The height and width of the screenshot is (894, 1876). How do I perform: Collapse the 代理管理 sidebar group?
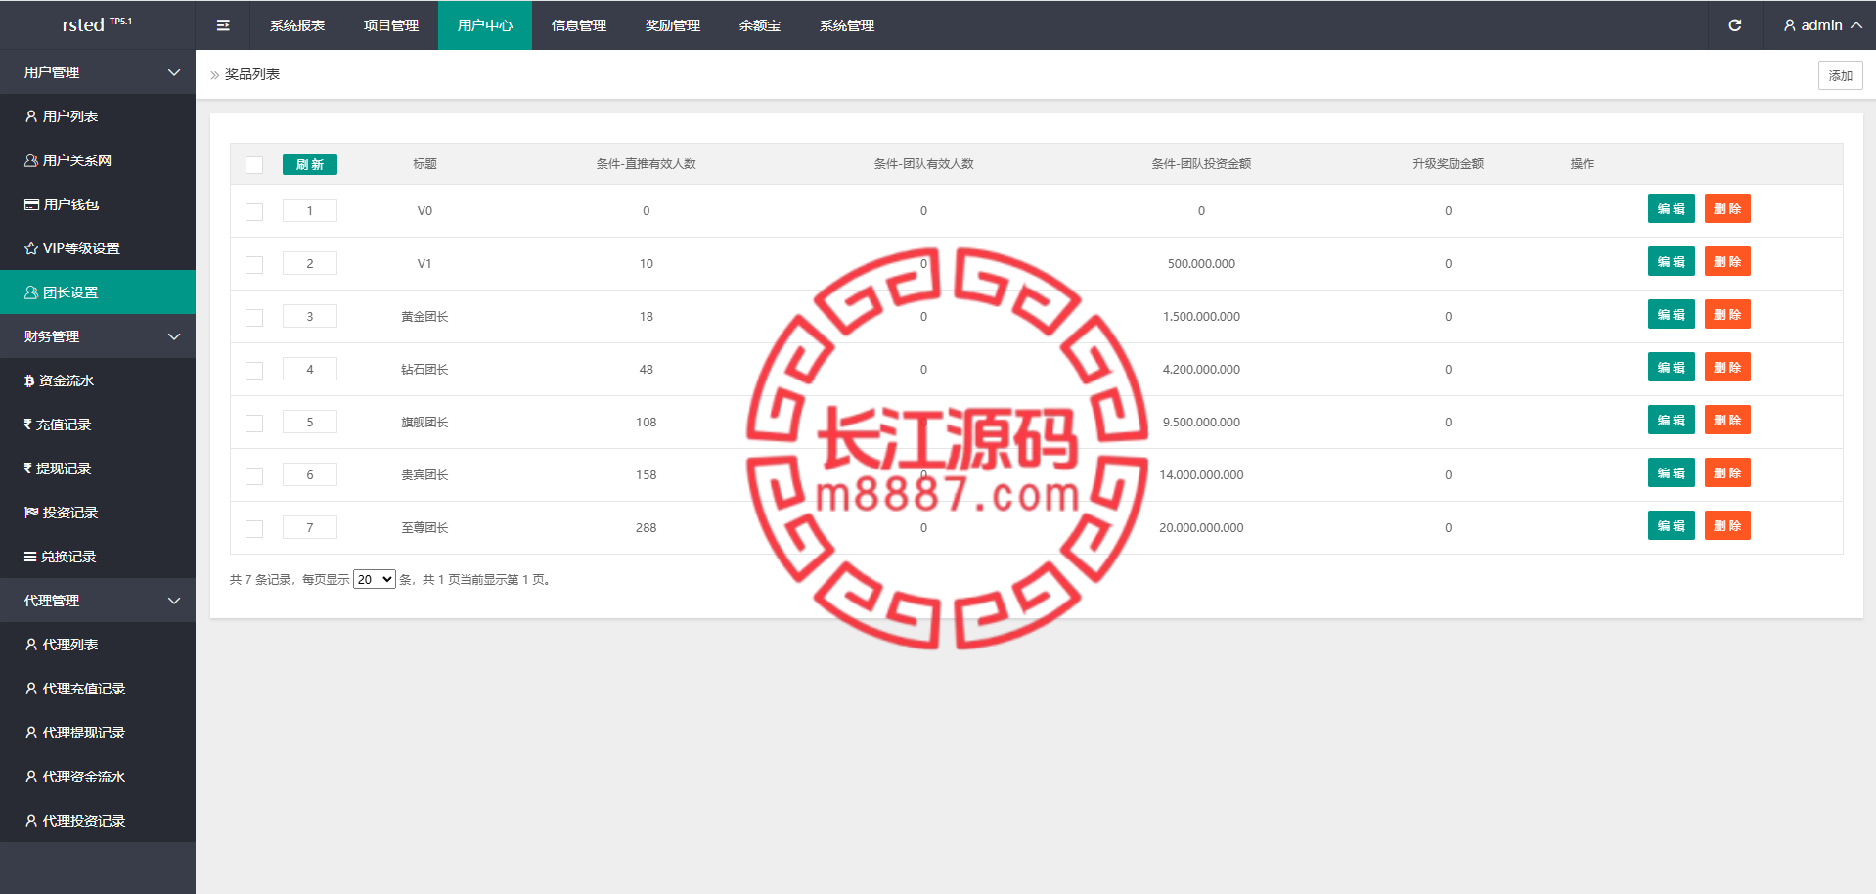pos(98,601)
